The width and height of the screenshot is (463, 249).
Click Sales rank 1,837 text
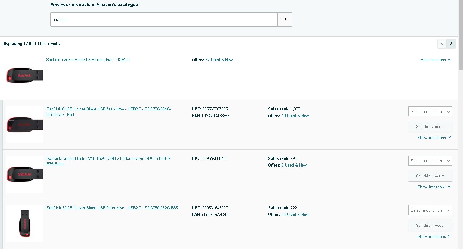tap(284, 109)
